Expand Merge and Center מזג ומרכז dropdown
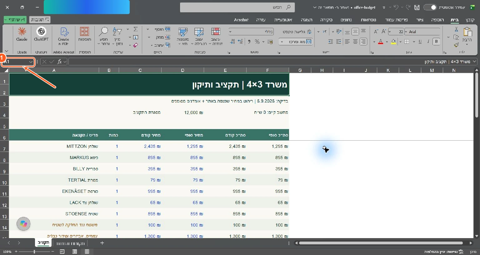Viewport: 480px width, 255px height. tap(282, 42)
